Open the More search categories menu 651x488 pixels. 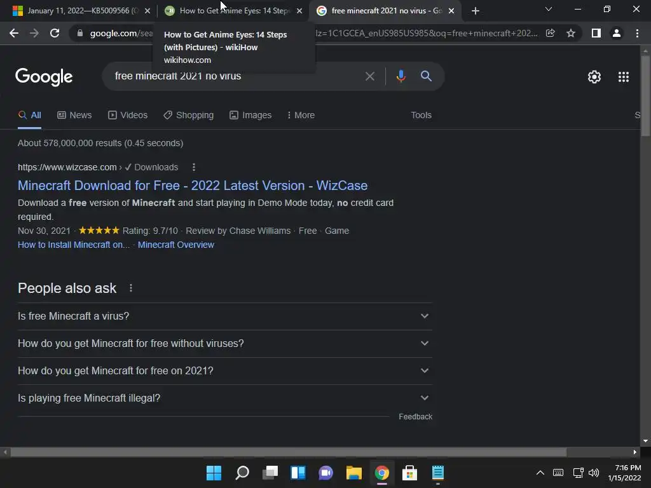[301, 116]
